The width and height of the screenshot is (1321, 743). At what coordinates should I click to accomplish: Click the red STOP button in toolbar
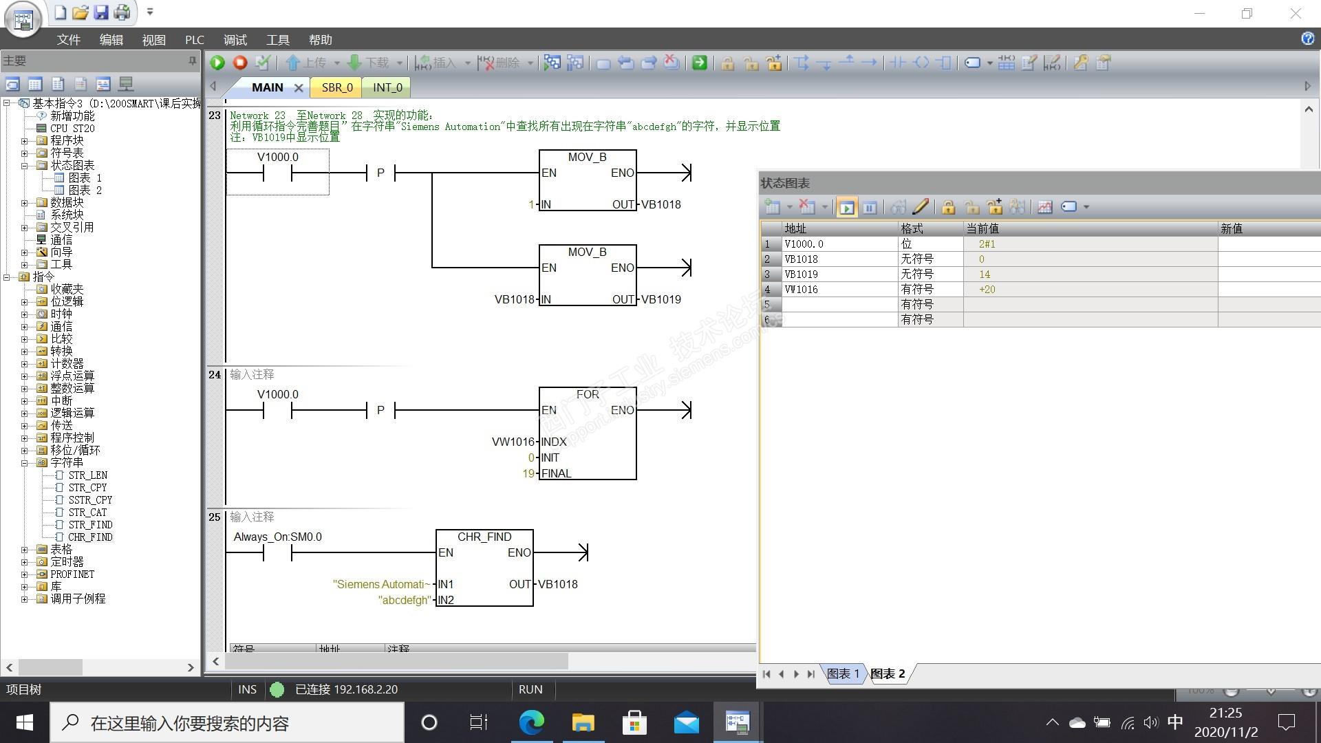pos(240,63)
